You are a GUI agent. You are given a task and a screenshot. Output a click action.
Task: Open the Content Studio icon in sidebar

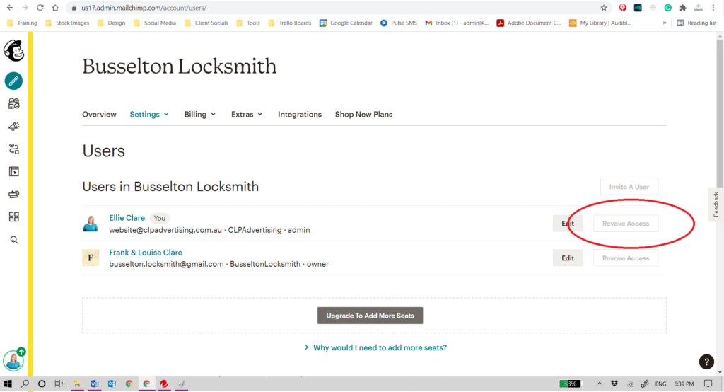14,194
